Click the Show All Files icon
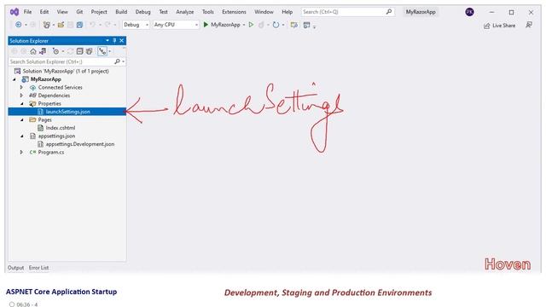Screen dimensions: 546x307 89,51
